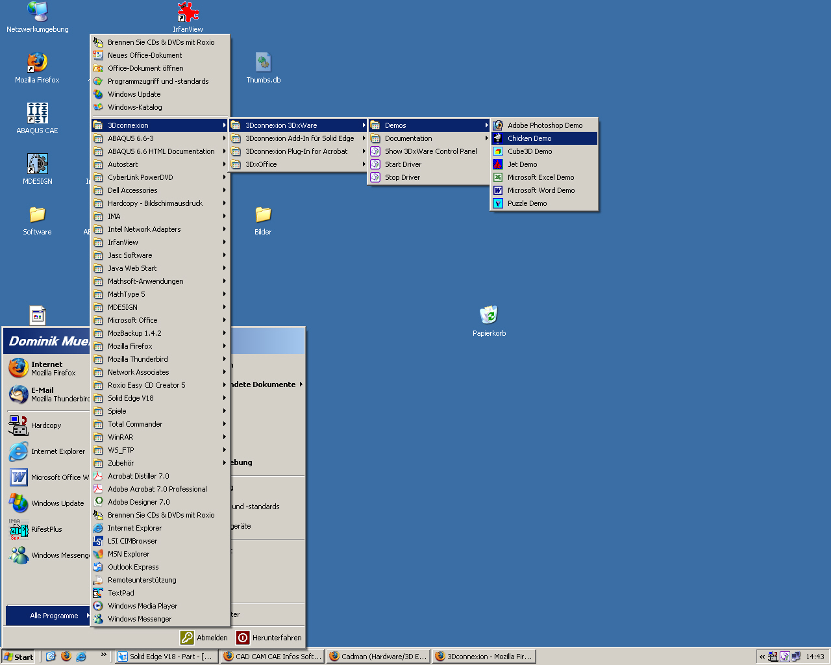Screen dimensions: 831x665
Task: Expand ABAQUS 6.6 HTML Documentation group
Action: (160, 151)
